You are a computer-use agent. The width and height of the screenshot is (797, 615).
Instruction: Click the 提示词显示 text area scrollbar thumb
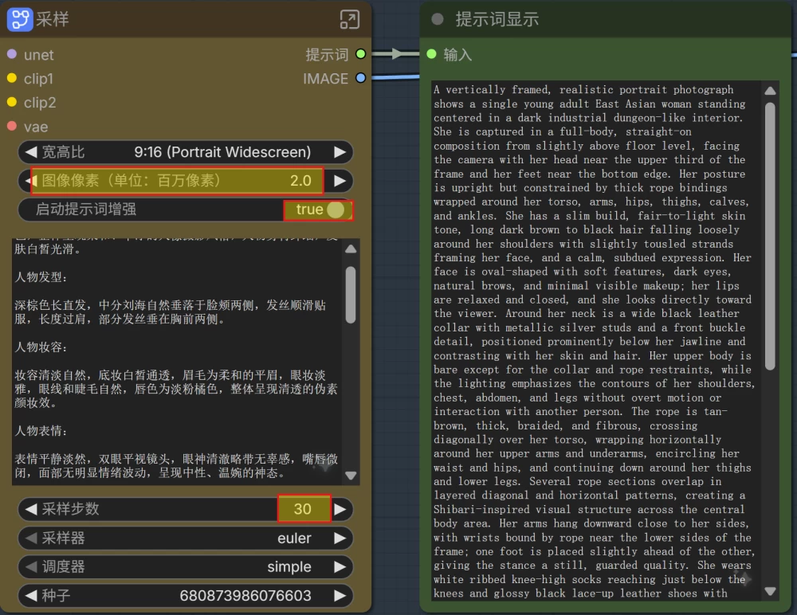pos(770,237)
